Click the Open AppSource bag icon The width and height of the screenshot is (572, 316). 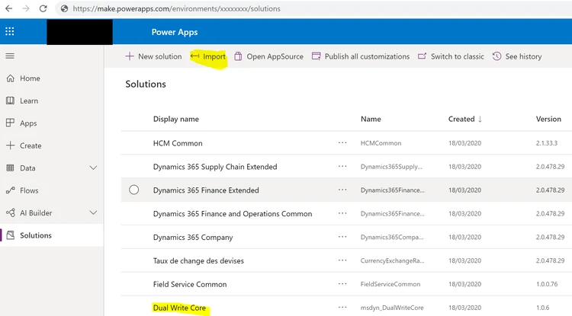click(x=239, y=56)
